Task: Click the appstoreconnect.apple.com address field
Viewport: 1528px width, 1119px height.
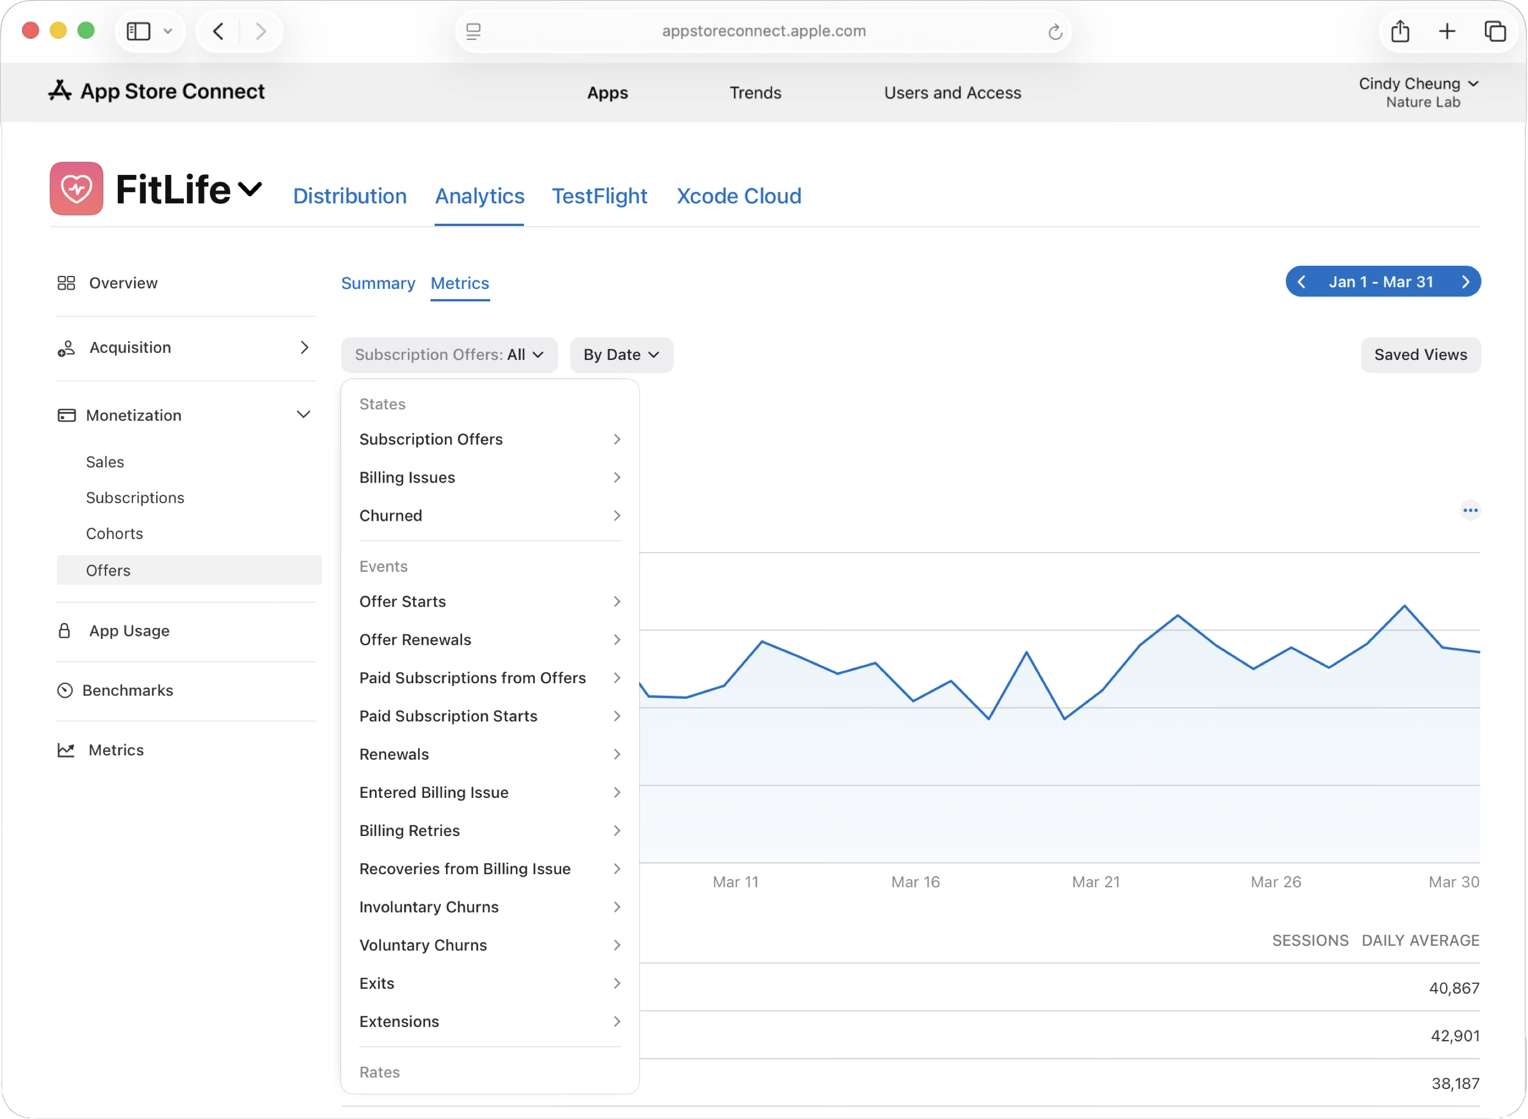Action: 763,31
